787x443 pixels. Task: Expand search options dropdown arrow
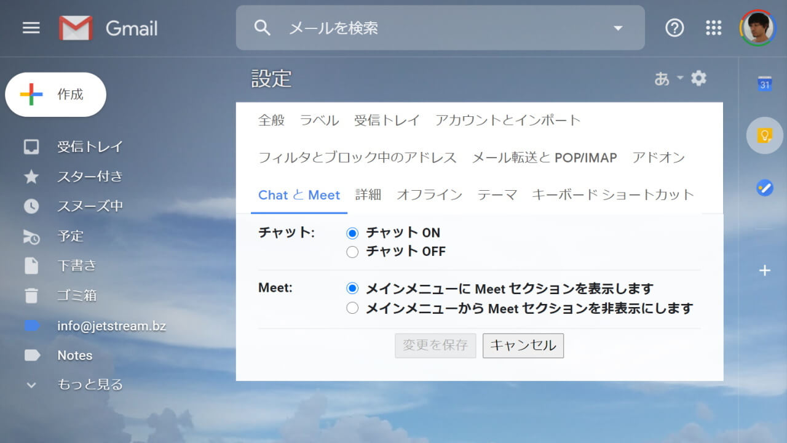pyautogui.click(x=618, y=28)
